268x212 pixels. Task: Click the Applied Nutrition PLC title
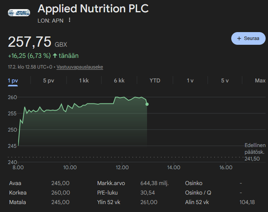93,8
